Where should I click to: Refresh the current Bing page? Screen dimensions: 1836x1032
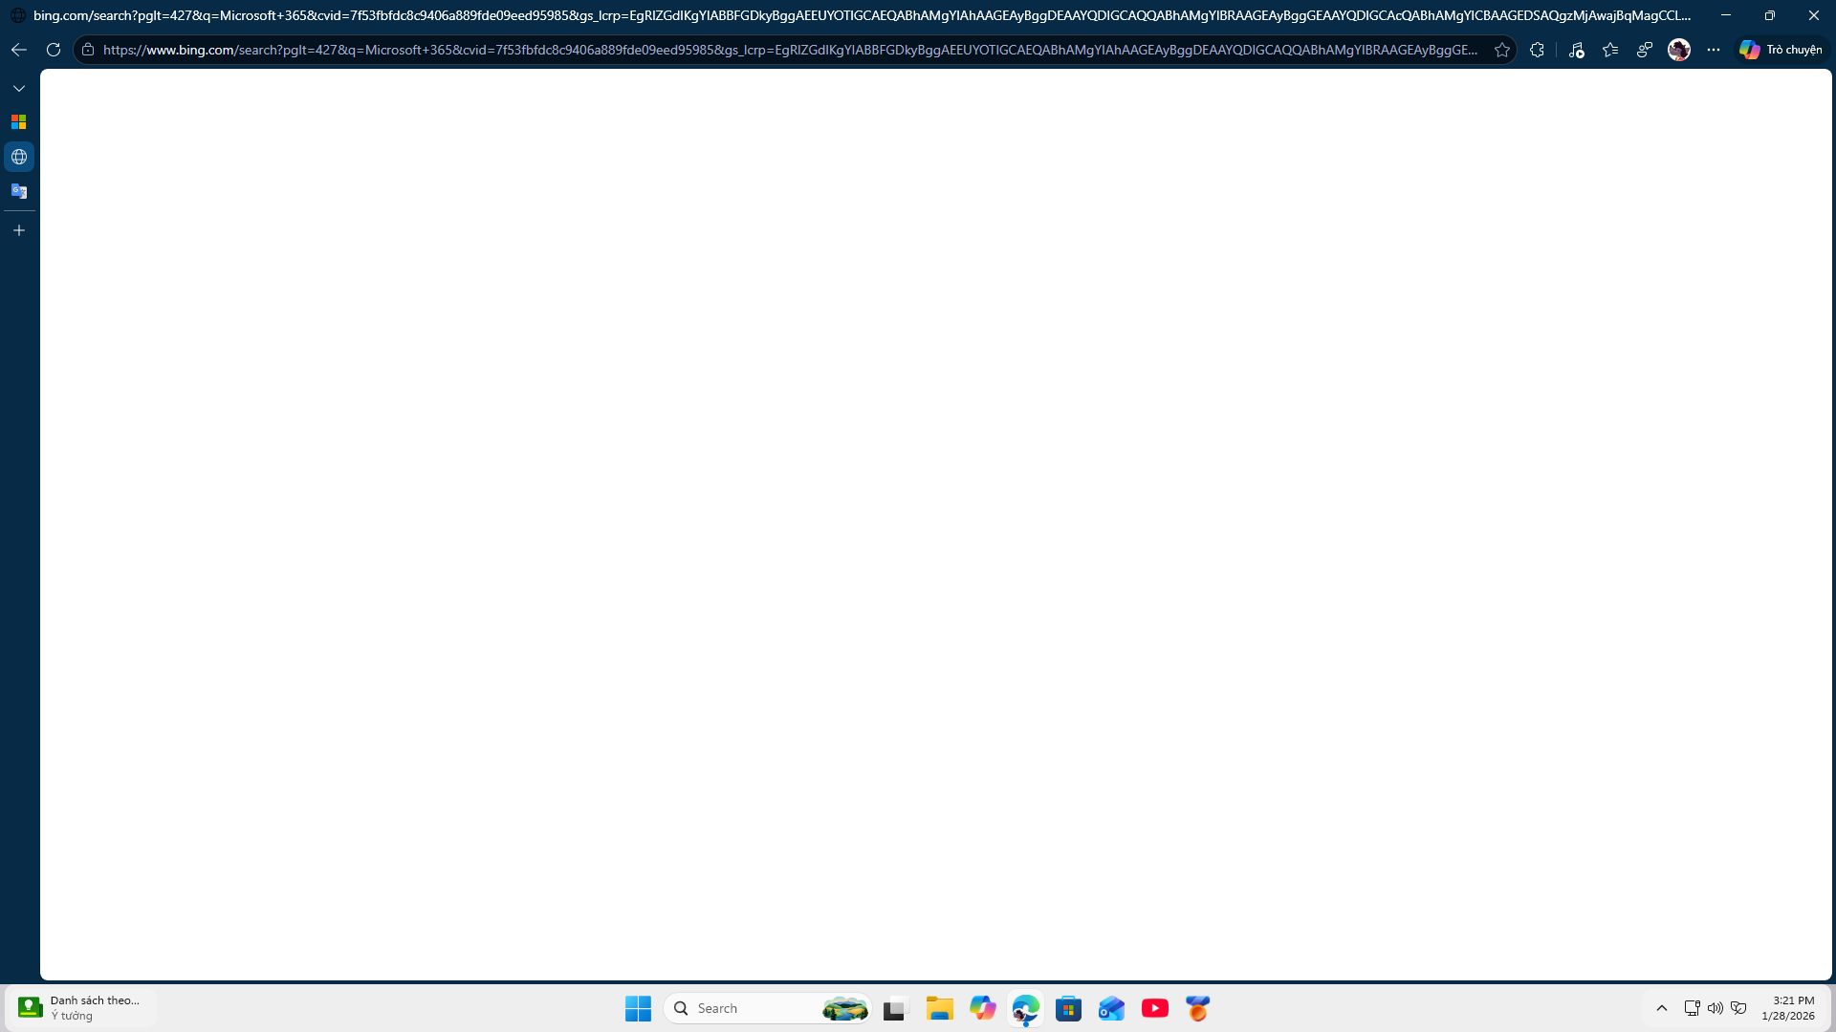pyautogui.click(x=54, y=50)
